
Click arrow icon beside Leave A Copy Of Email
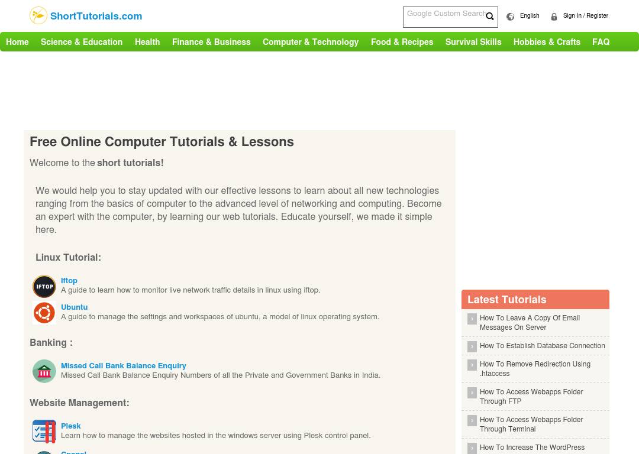[x=472, y=319]
